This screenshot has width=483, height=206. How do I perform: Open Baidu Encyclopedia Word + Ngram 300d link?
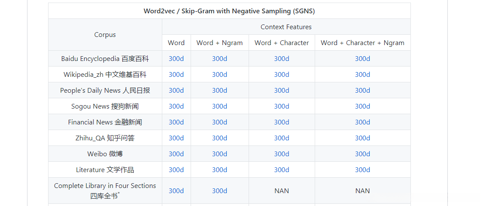point(220,58)
